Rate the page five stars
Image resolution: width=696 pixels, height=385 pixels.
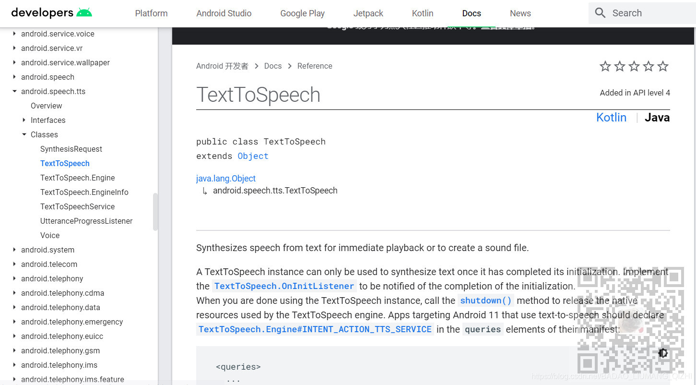663,66
